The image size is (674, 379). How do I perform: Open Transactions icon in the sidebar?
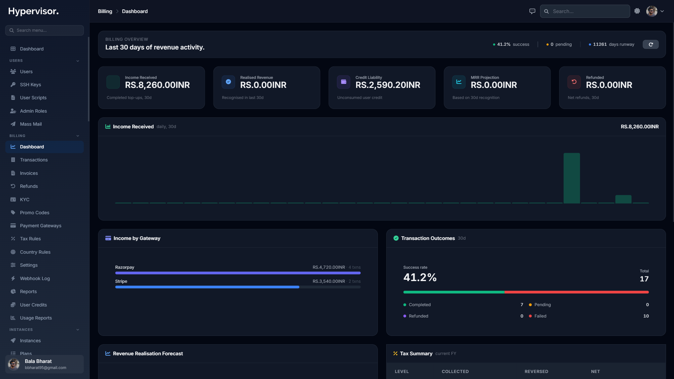pyautogui.click(x=13, y=160)
